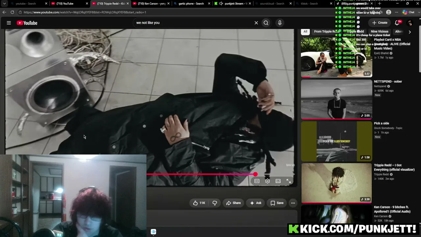Dislike the video with thumbs down
This screenshot has width=421, height=237.
215,203
